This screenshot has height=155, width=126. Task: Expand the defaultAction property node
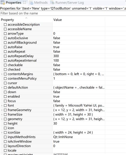coord(2,88)
